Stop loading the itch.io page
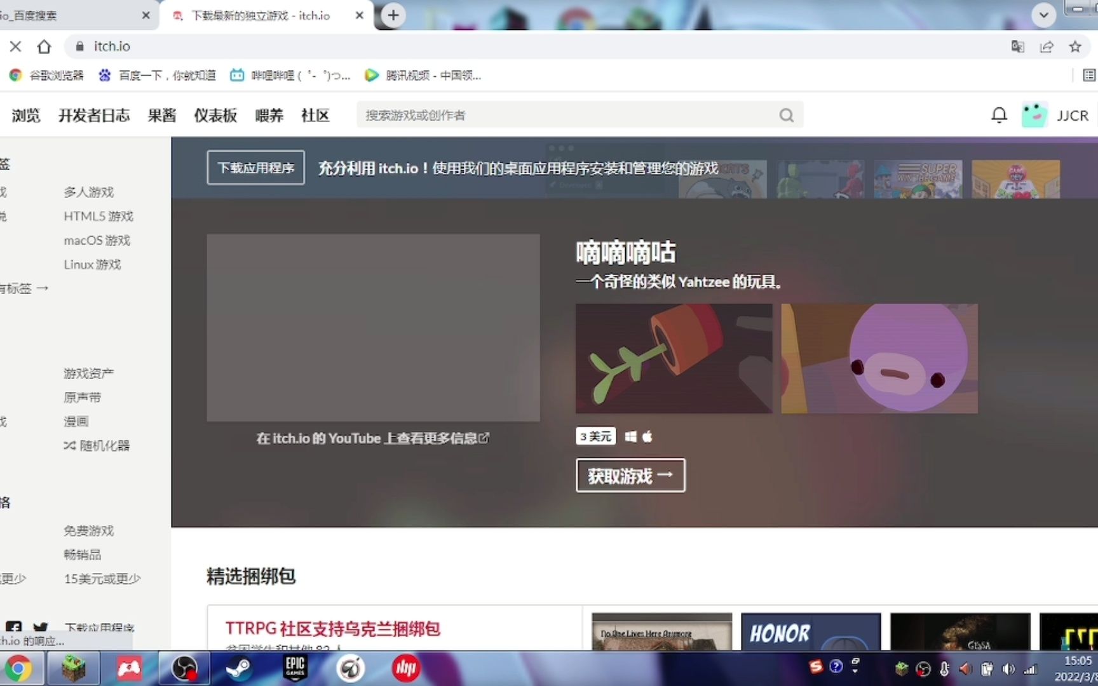Viewport: 1098px width, 686px height. pos(16,46)
